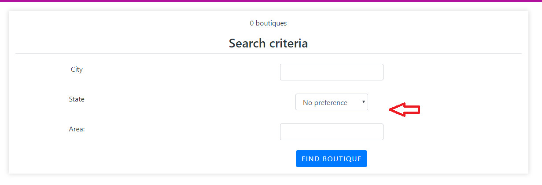542x185 pixels.
Task: Submit search using blue Find Boutique button
Action: click(x=332, y=159)
